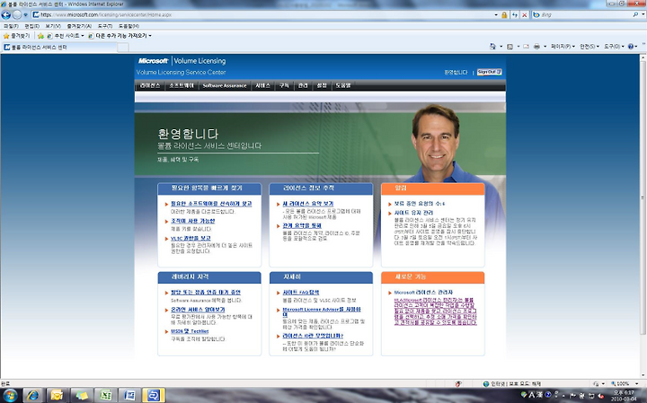Viewport: 647px width, 403px height.
Task: Click the add to favorites bar star icon
Action: pyautogui.click(x=40, y=36)
